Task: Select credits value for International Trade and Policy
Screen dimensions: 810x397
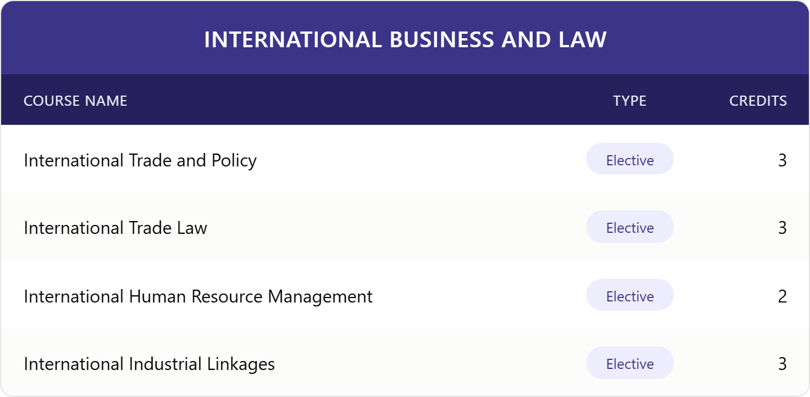Action: (782, 160)
